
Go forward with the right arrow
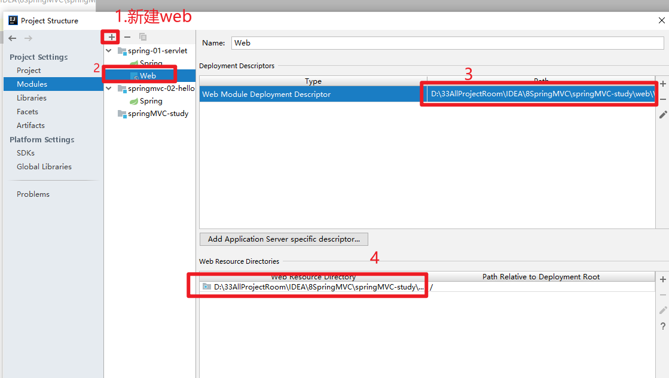point(28,38)
